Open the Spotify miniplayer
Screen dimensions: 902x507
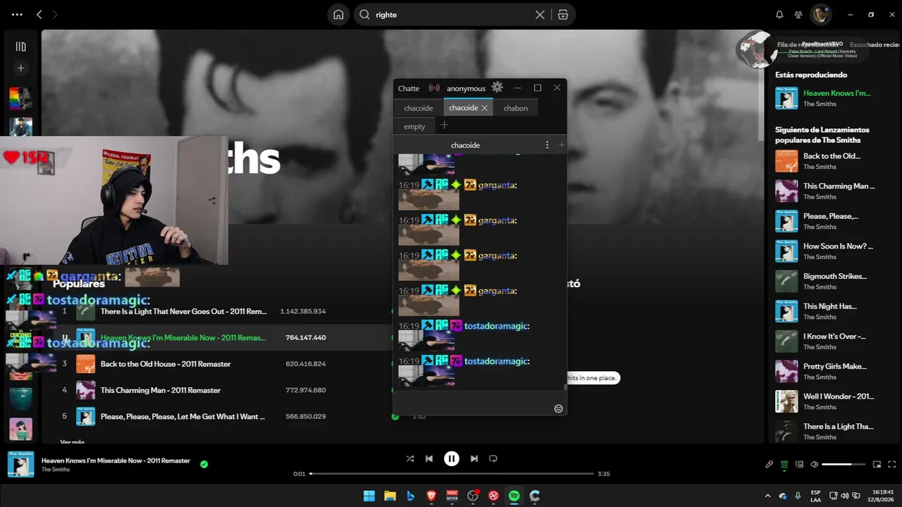click(x=877, y=465)
